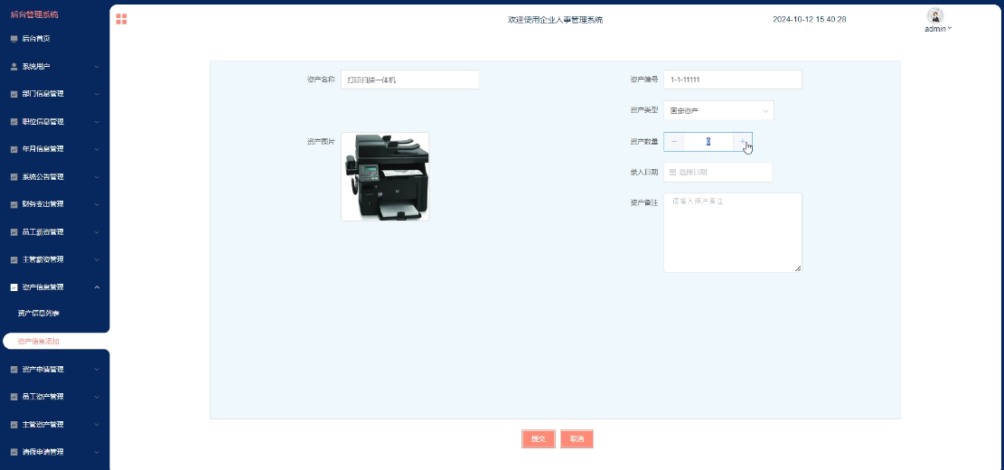Viewport: 1004px width, 470px height.
Task: Expand the 请假申请管理 chevron
Action: click(x=97, y=452)
